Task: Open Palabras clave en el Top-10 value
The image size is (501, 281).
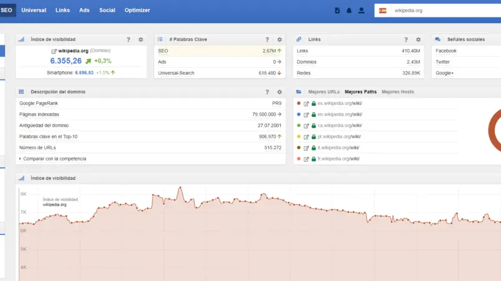Action: pyautogui.click(x=268, y=136)
